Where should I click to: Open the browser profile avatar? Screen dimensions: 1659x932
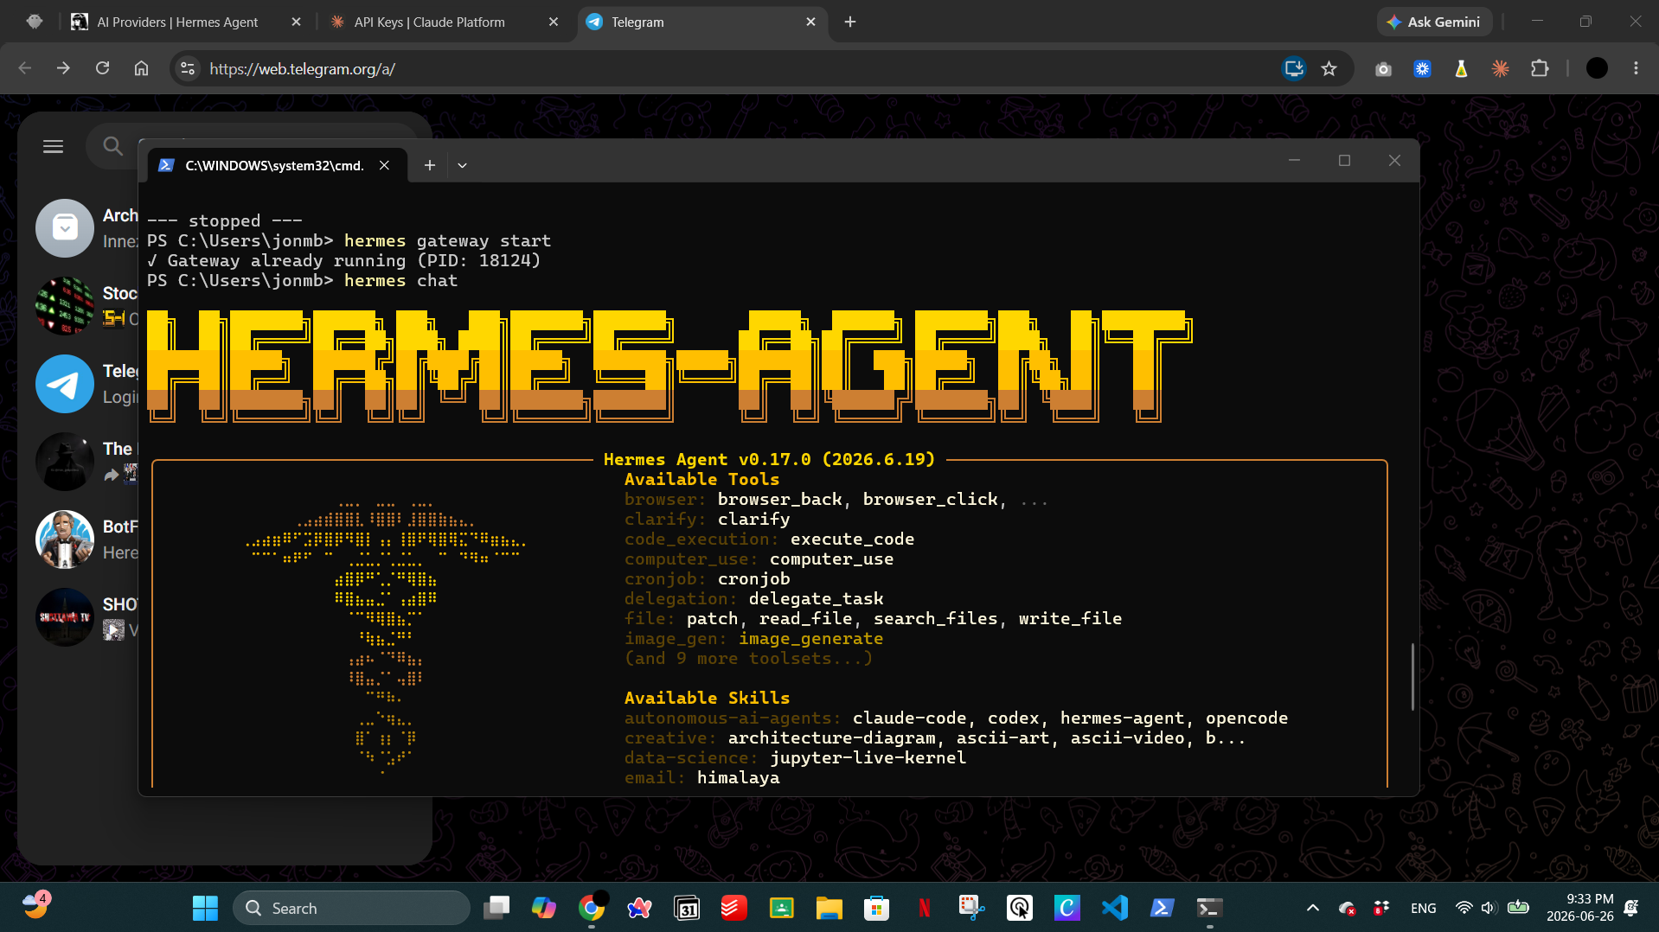[x=1597, y=68]
